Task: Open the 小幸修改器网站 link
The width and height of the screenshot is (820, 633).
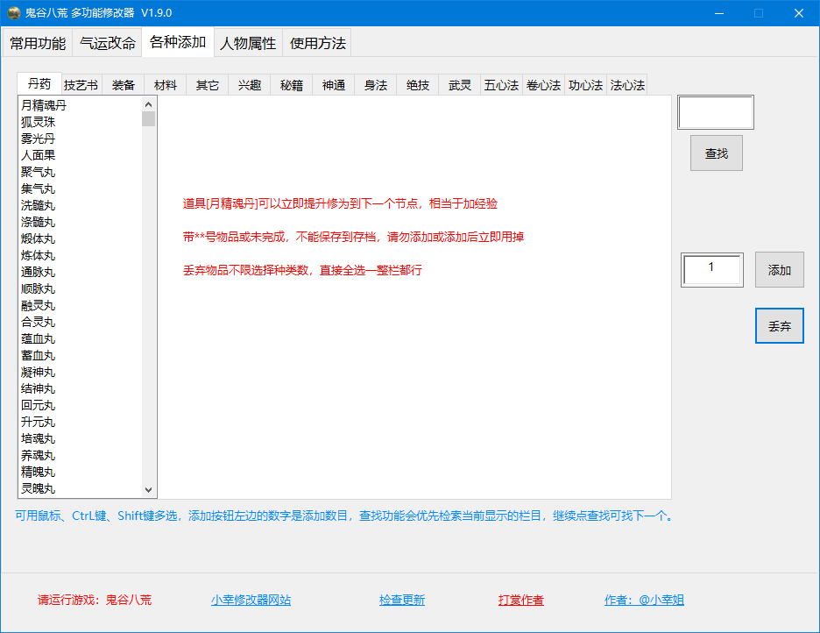Action: coord(251,601)
